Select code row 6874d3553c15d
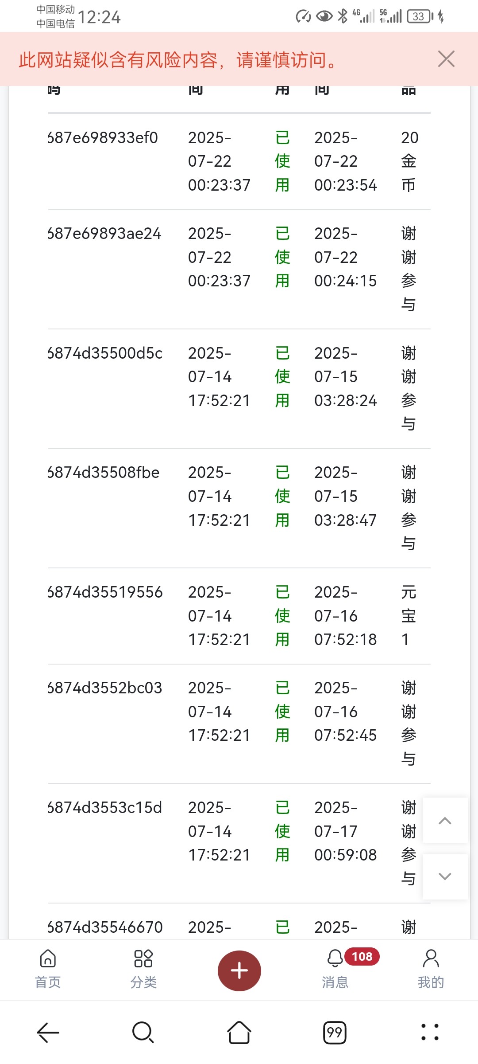 point(239,843)
